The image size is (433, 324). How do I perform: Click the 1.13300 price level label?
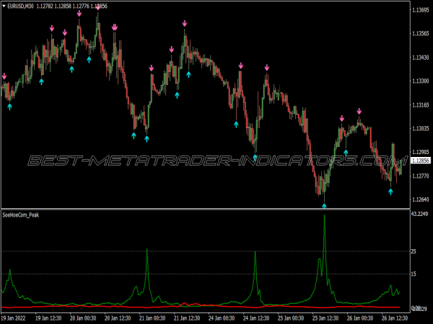click(420, 81)
